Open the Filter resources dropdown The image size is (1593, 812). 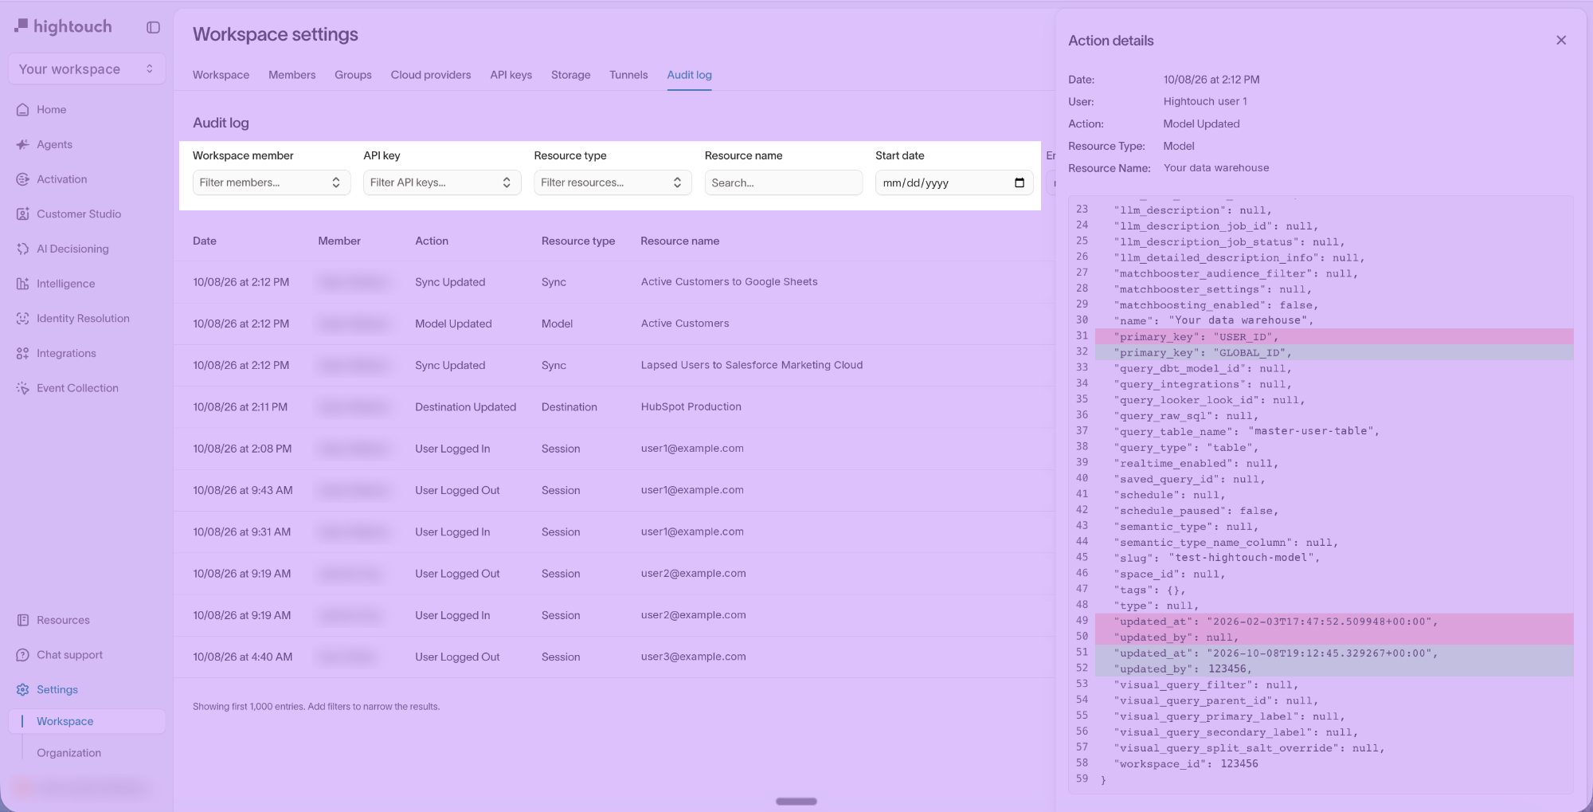(613, 182)
